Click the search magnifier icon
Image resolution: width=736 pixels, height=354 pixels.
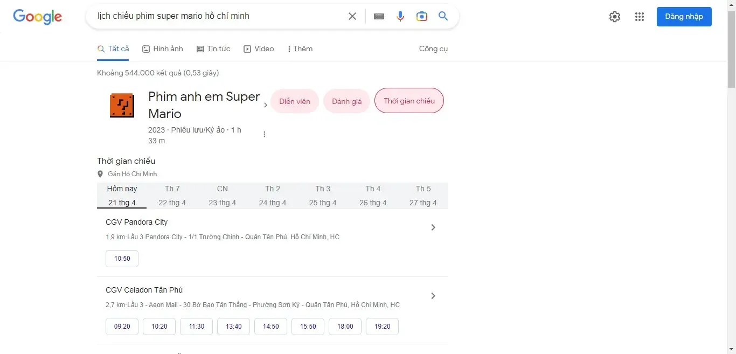443,16
